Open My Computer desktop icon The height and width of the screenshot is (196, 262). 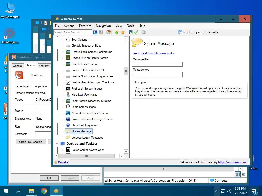click(x=10, y=10)
